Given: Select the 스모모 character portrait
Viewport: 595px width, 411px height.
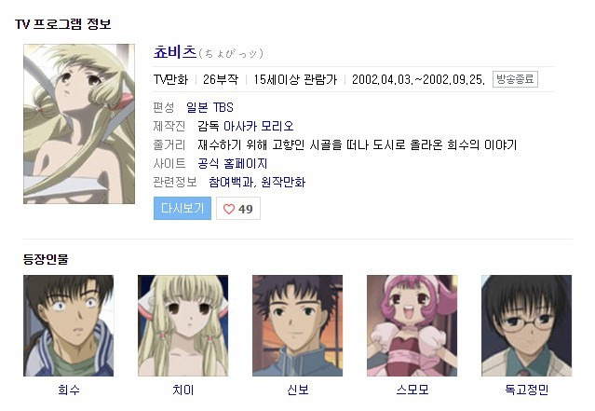Looking at the screenshot, I should (x=412, y=325).
